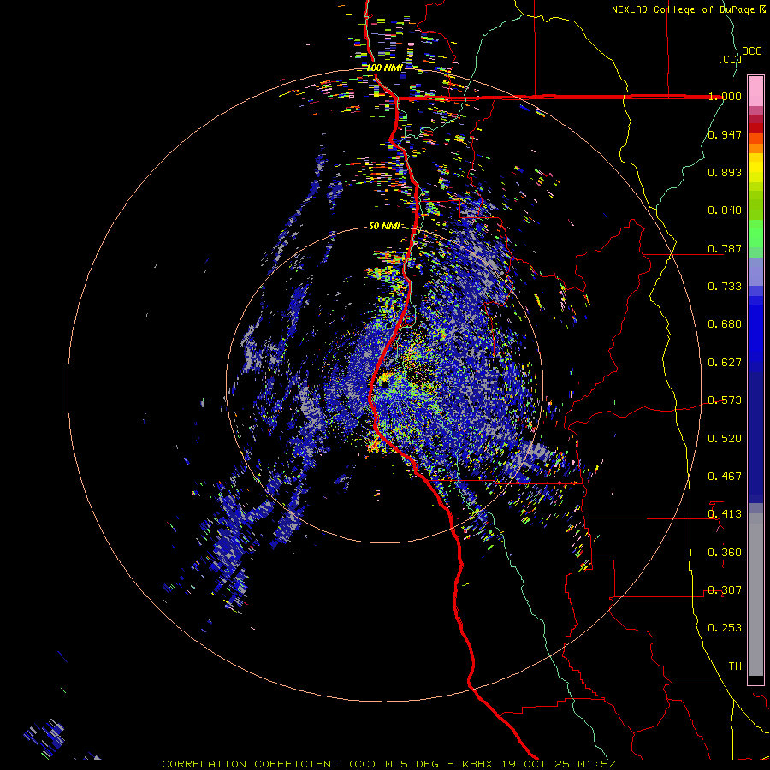Click the 0.307 legend value
The height and width of the screenshot is (770, 770).
pos(725,590)
